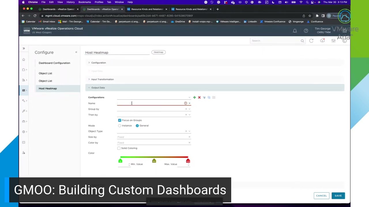Add a new configuration with the green plus
Screen dimensions: 369x207
194,97
